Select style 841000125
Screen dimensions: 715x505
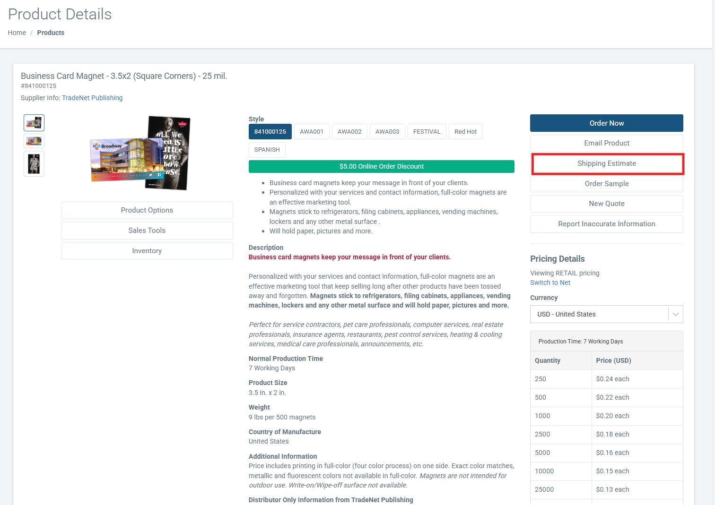[270, 132]
